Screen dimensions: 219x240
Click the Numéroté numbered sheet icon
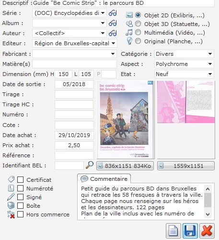[11, 188]
